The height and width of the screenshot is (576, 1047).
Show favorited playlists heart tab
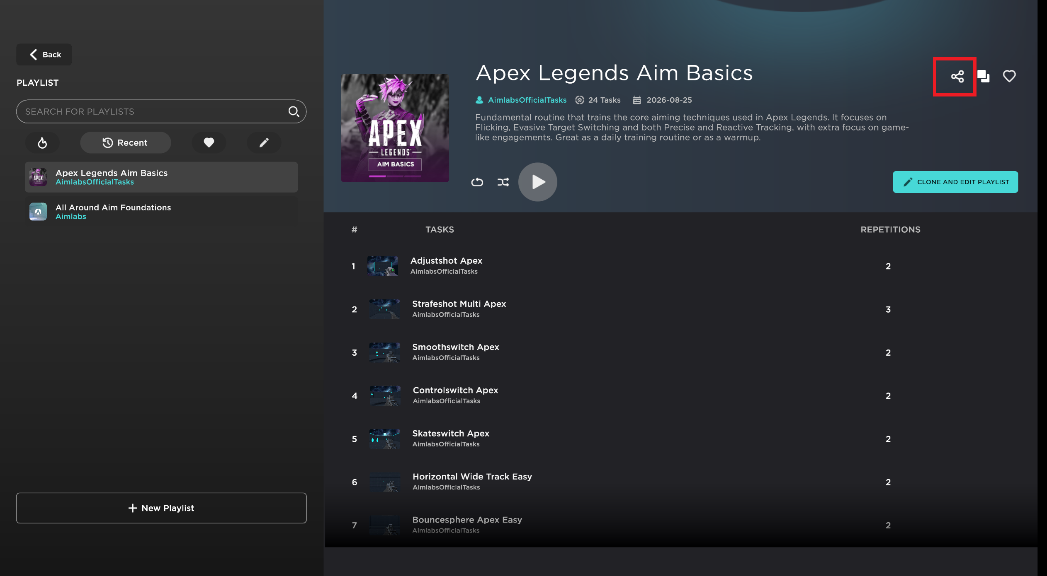[x=209, y=143]
